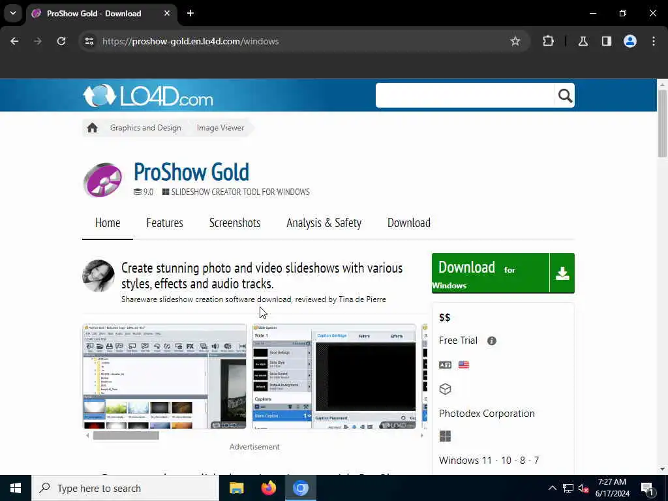Open Chrome Labs flask icon
The image size is (668, 501).
[x=583, y=41]
